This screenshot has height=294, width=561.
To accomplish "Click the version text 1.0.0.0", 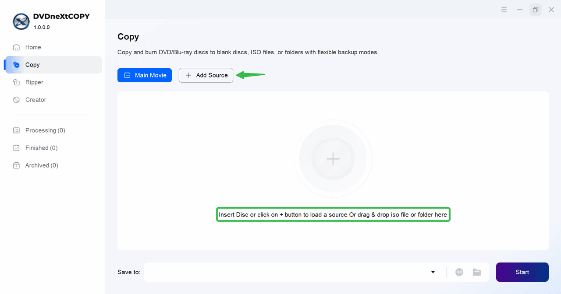I will (42, 27).
